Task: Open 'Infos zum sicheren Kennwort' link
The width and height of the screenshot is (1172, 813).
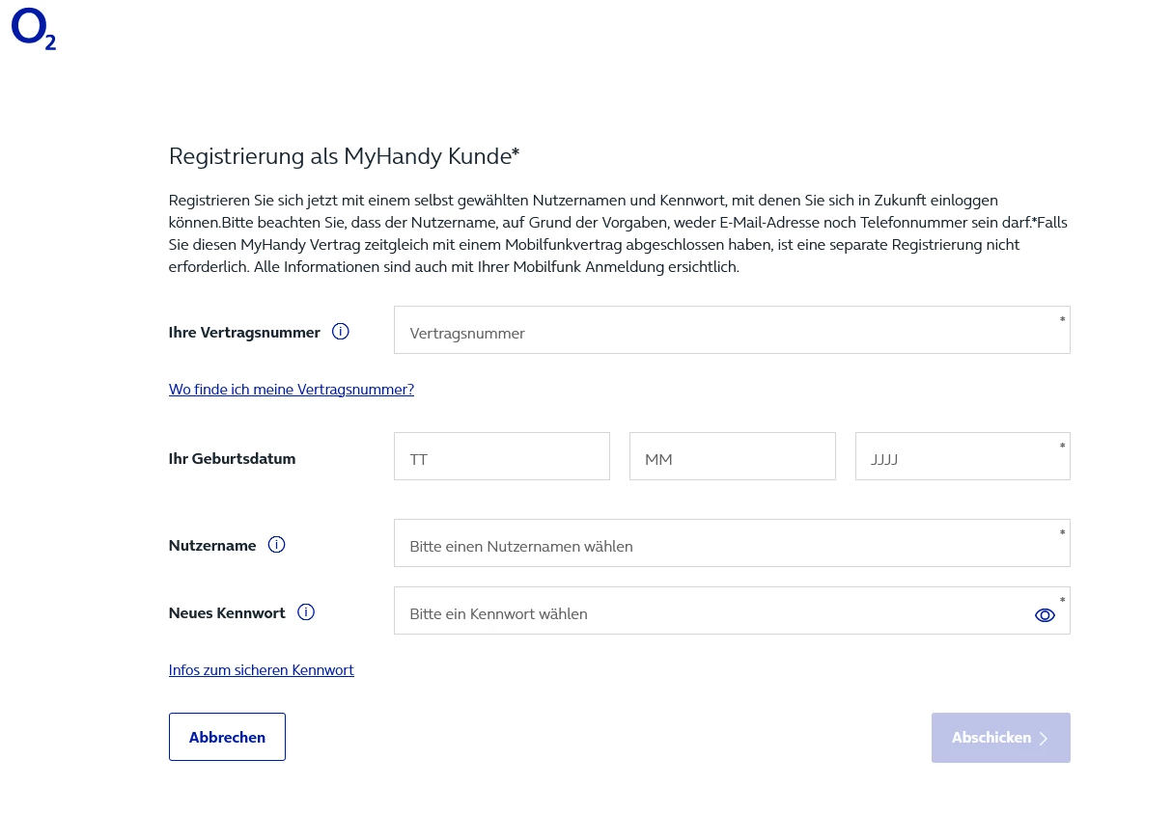Action: click(261, 669)
